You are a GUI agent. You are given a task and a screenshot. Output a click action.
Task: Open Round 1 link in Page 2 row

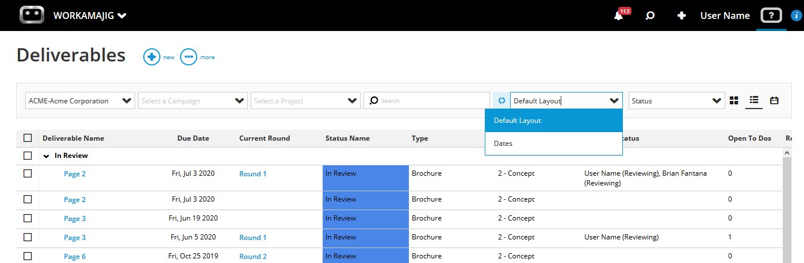point(253,174)
